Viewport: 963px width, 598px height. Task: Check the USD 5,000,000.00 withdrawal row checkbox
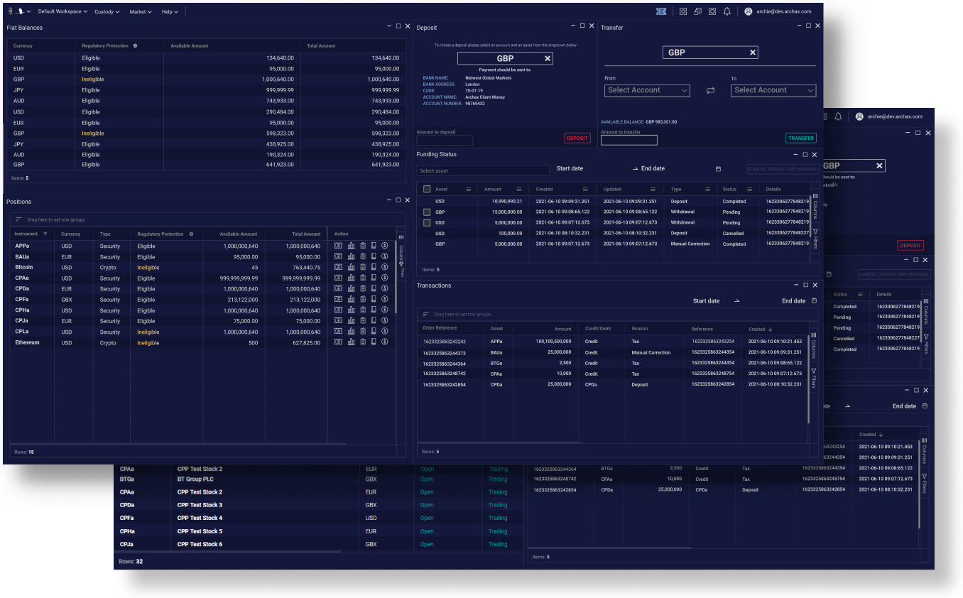[427, 222]
